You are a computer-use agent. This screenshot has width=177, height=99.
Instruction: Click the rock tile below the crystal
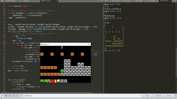(x=62, y=54)
